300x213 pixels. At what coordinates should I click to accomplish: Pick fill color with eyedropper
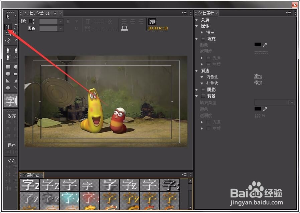(x=265, y=45)
